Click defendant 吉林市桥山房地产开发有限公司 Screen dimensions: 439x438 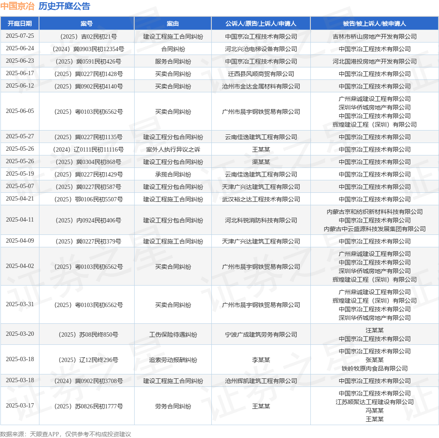(x=375, y=36)
